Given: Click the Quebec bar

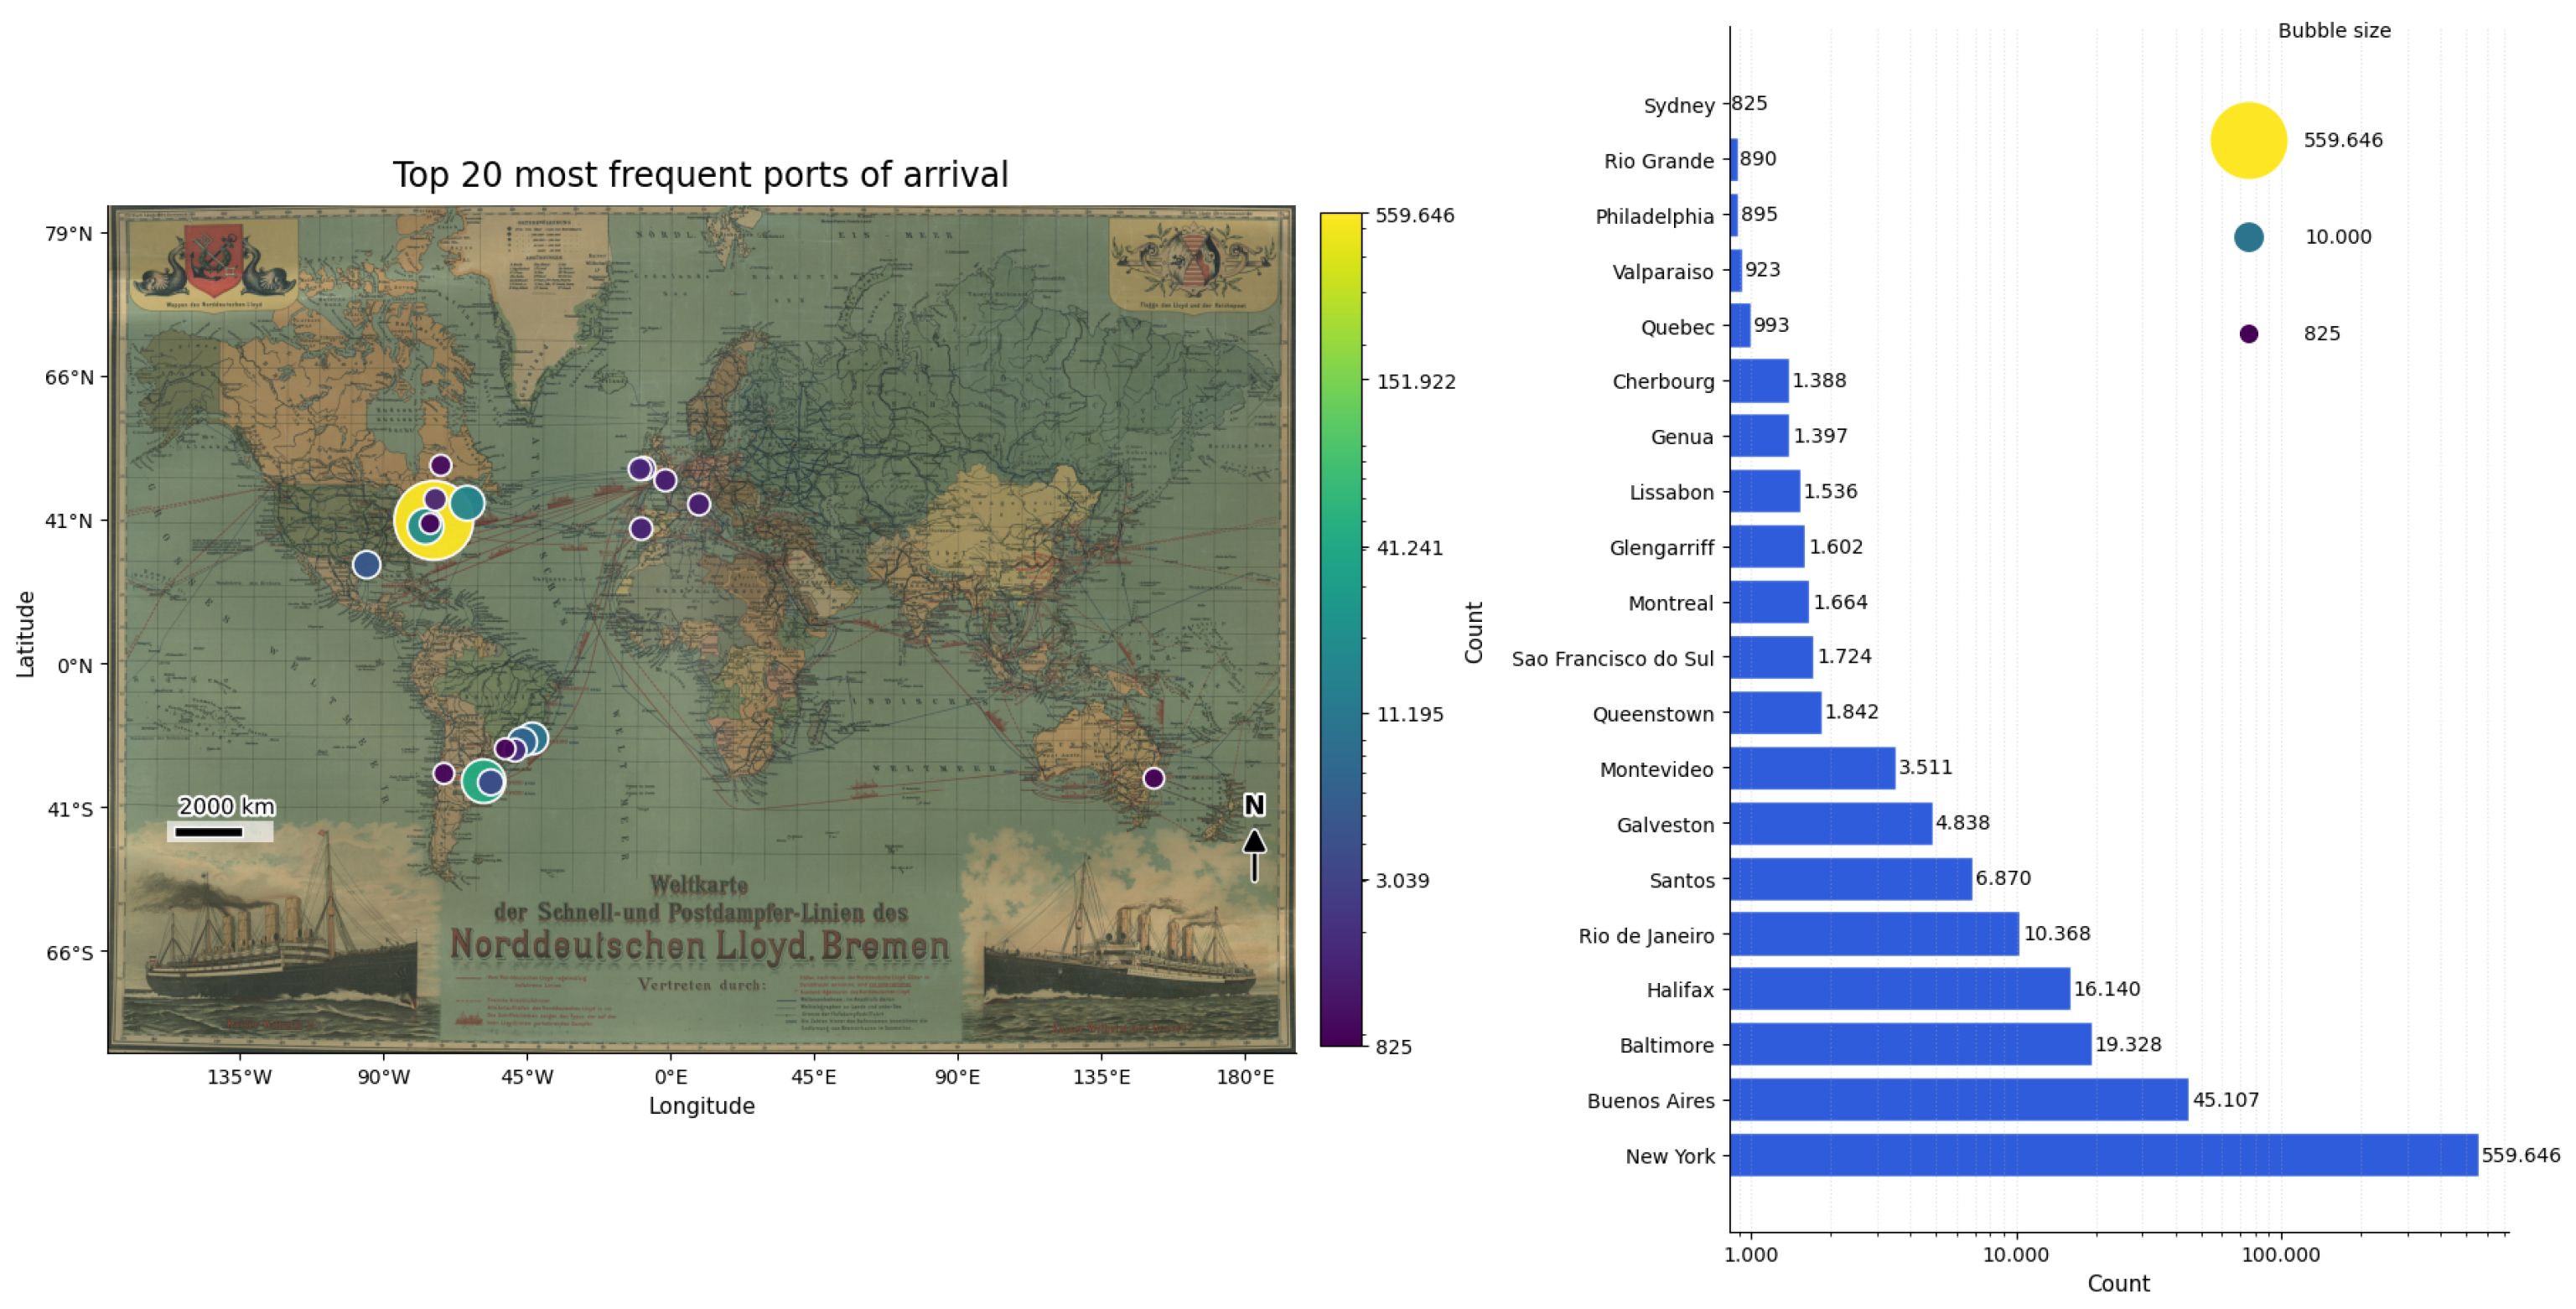Looking at the screenshot, I should (x=1740, y=325).
